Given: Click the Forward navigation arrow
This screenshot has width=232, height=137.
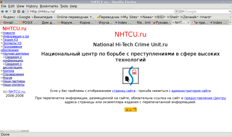Looking at the screenshot, I should click(x=7, y=11).
